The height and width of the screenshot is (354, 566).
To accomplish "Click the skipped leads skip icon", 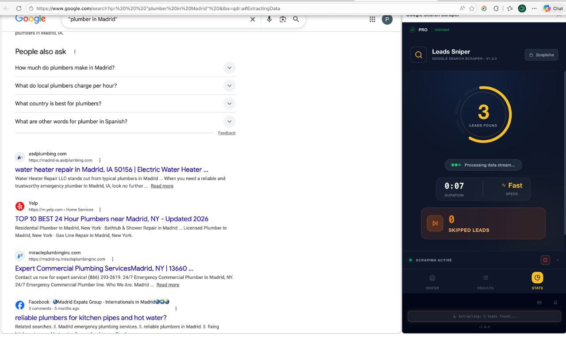I will [435, 223].
